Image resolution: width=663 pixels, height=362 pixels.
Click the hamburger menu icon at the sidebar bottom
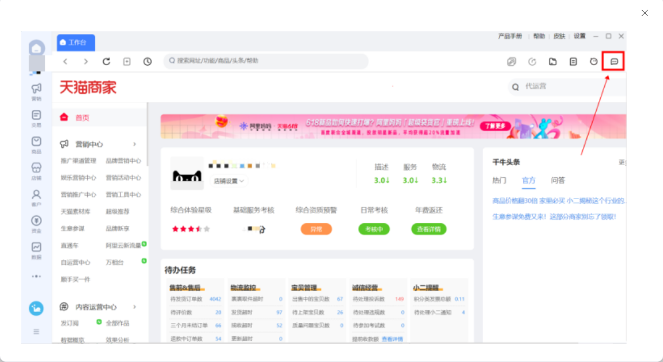[36, 331]
